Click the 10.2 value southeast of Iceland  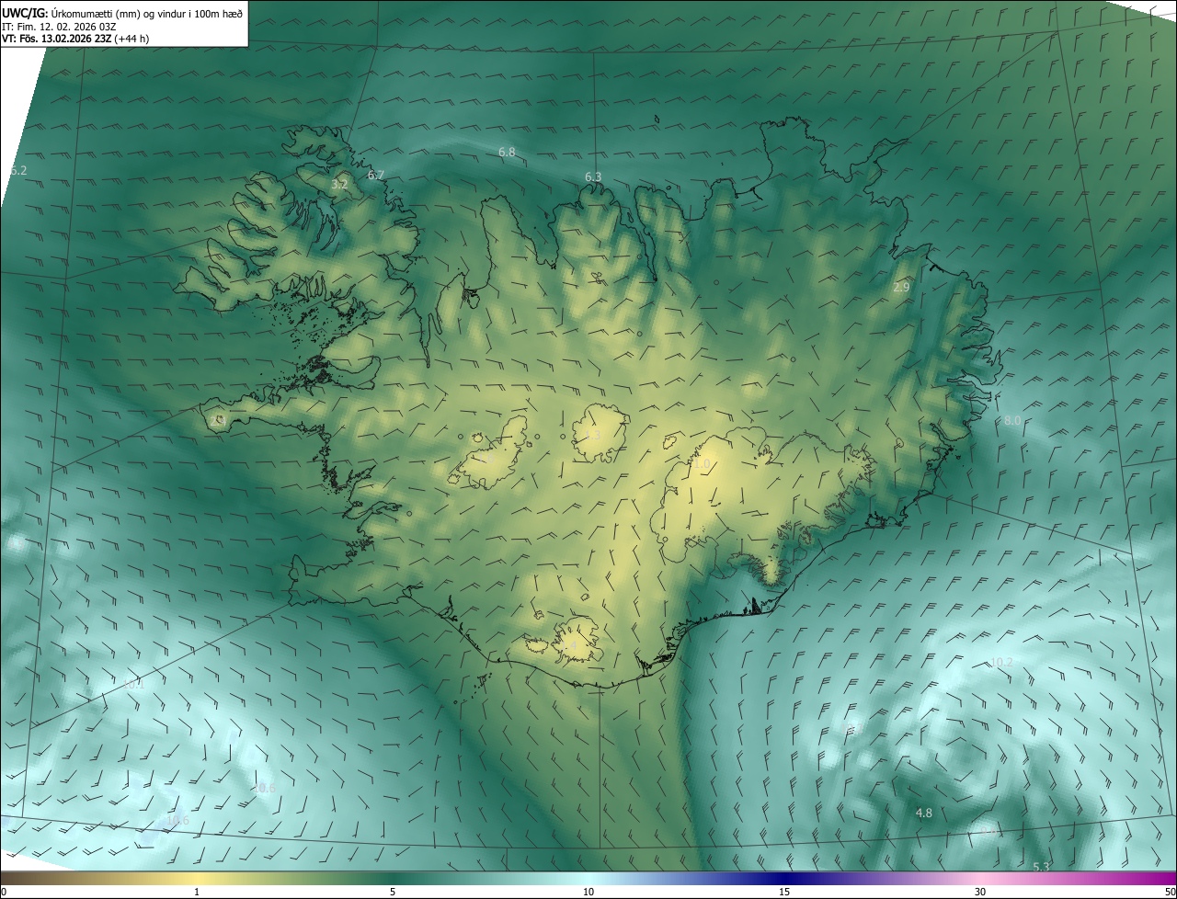tap(1001, 662)
